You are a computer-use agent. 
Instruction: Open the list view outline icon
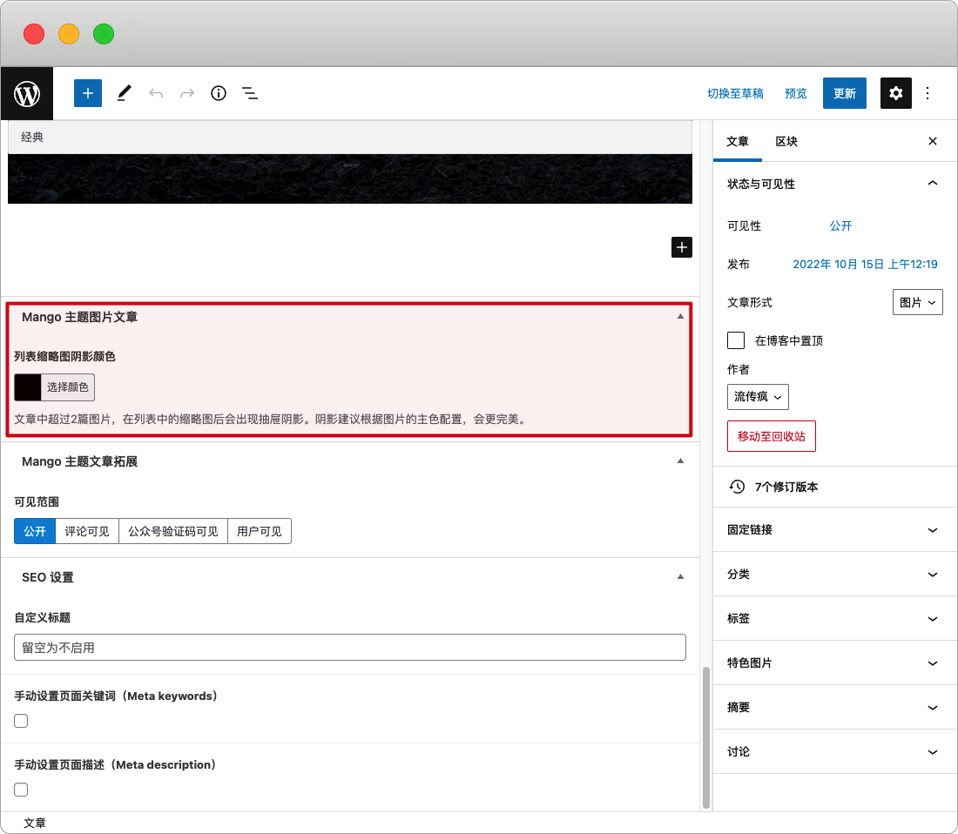click(x=250, y=93)
